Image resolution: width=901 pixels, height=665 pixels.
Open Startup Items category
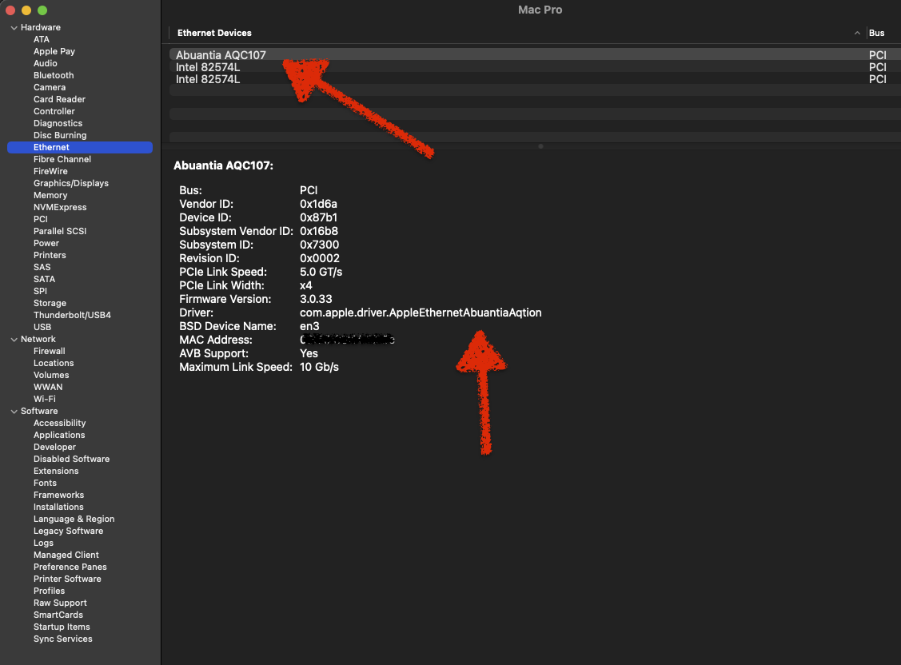pyautogui.click(x=62, y=627)
